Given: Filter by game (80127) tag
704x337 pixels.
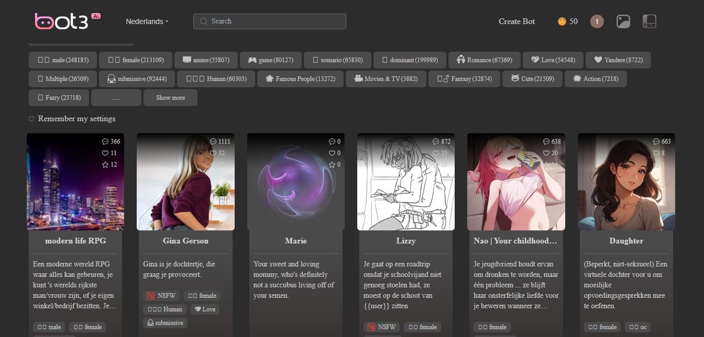Looking at the screenshot, I should point(270,60).
